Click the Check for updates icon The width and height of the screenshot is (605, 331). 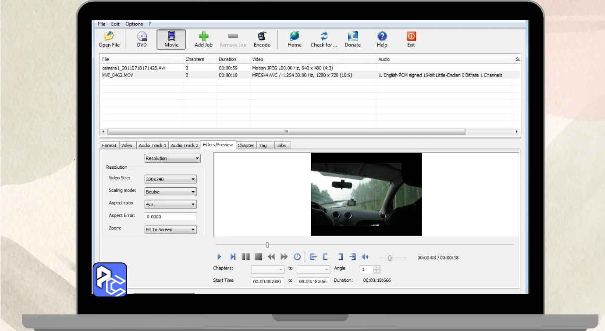tap(324, 37)
